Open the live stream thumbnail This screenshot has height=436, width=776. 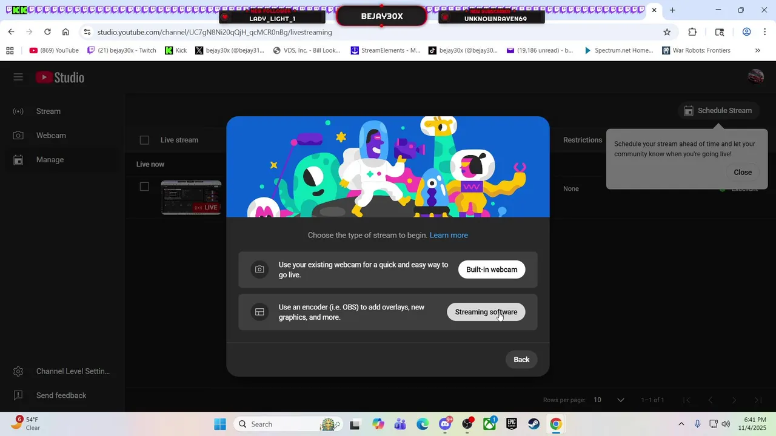pyautogui.click(x=191, y=197)
